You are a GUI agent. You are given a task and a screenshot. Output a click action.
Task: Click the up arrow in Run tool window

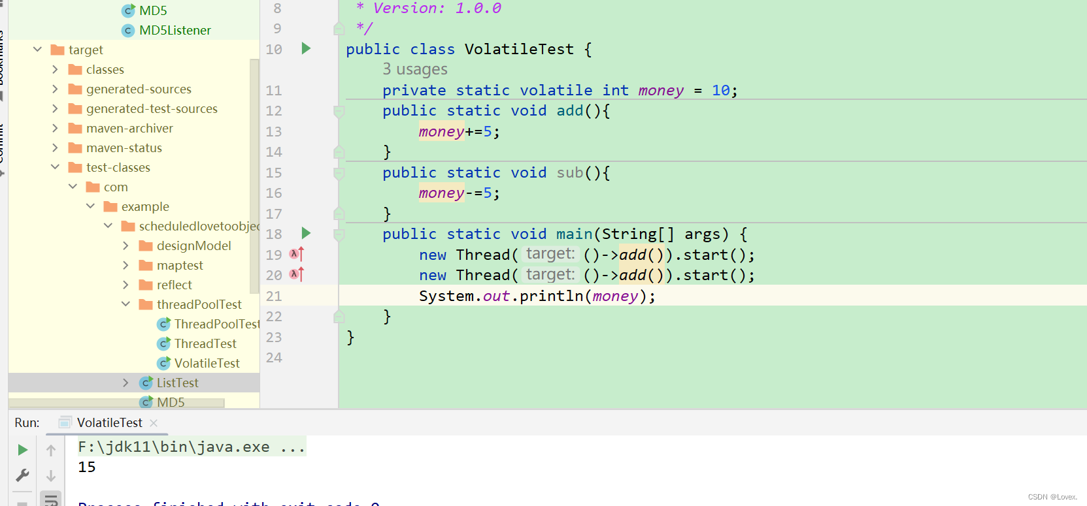click(x=51, y=450)
